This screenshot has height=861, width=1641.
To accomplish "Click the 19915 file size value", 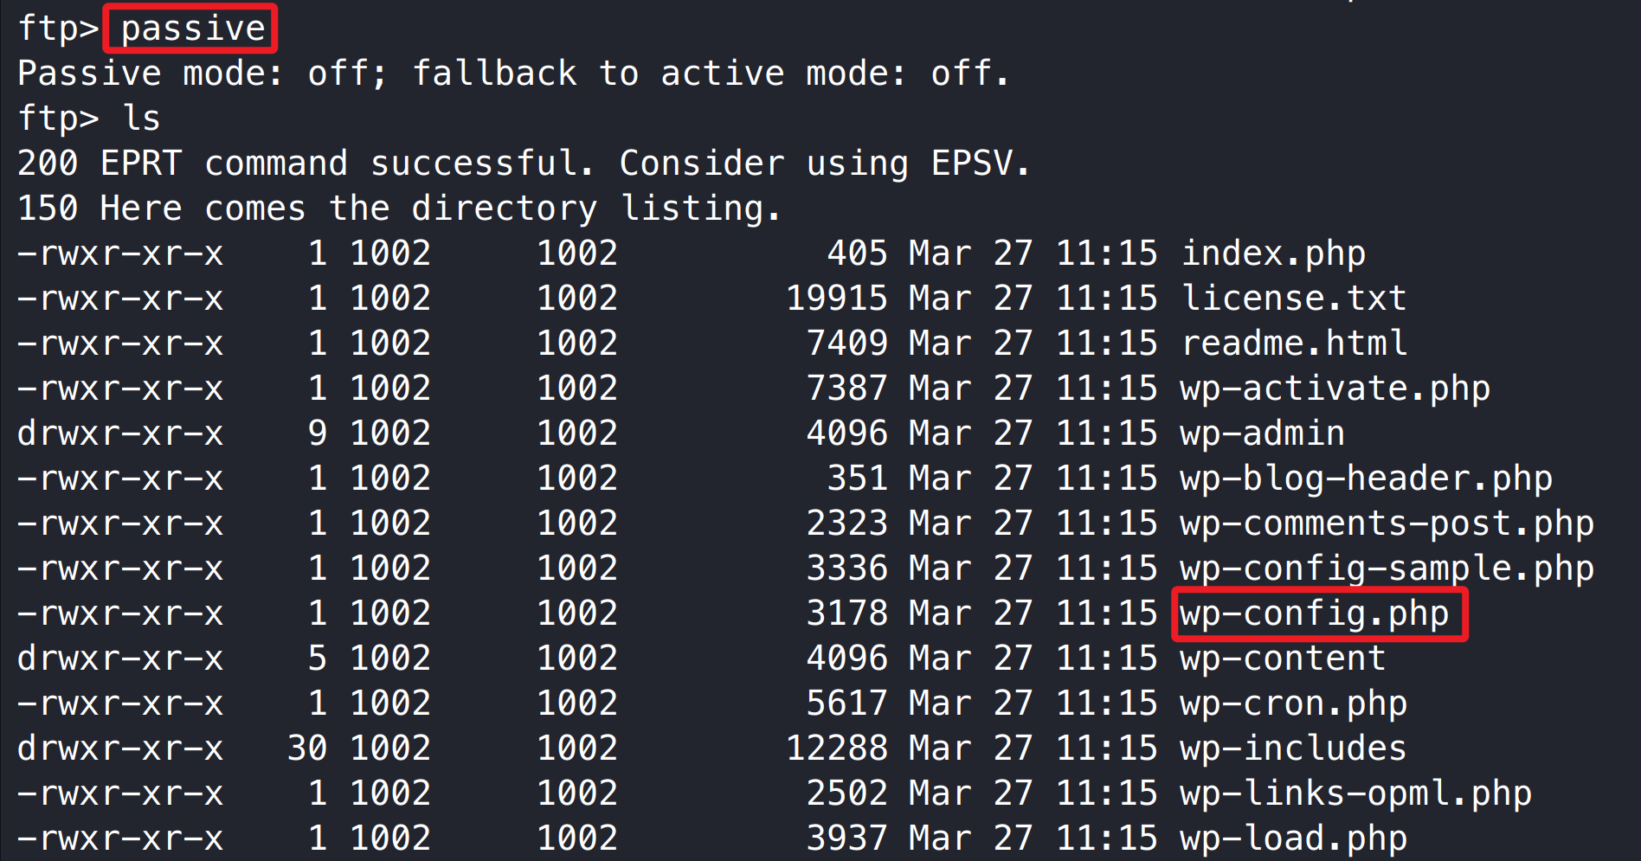I will tap(836, 299).
